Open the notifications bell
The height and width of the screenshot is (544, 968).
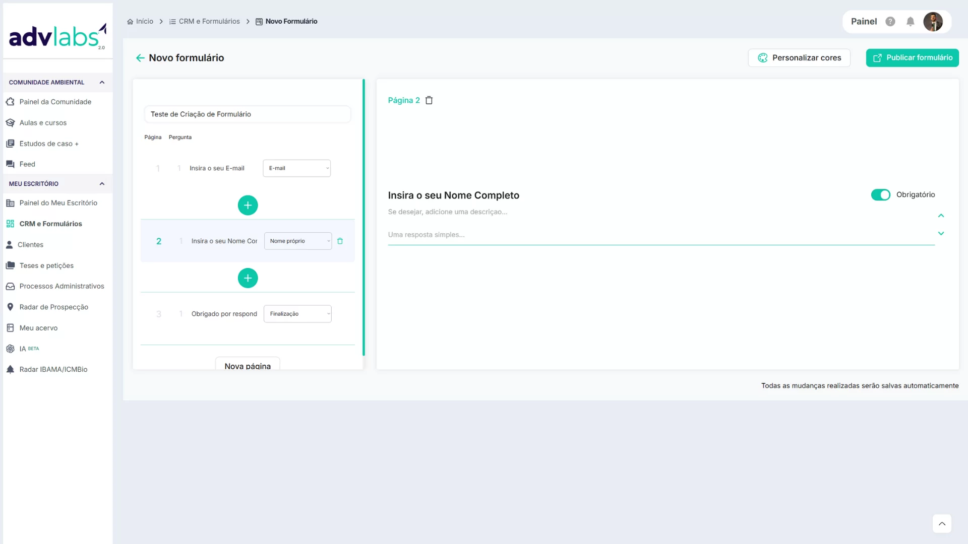click(910, 22)
